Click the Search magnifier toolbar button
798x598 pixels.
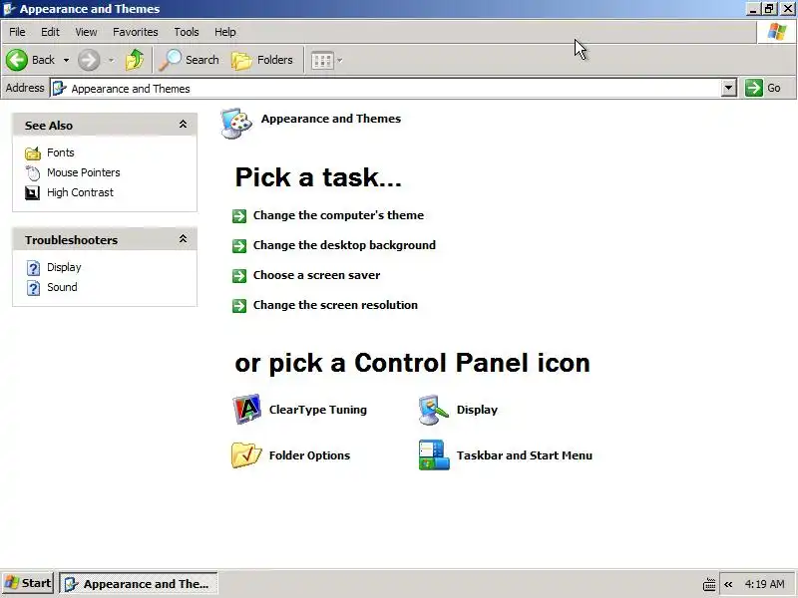(x=190, y=60)
